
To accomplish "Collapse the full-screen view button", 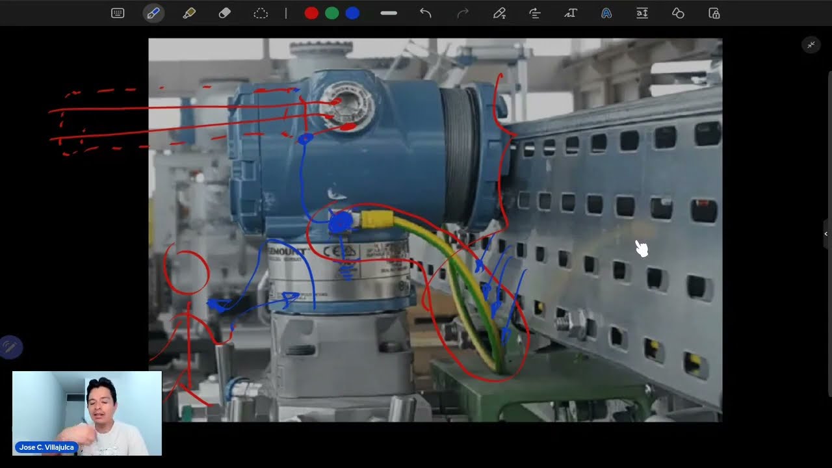I will pyautogui.click(x=811, y=45).
